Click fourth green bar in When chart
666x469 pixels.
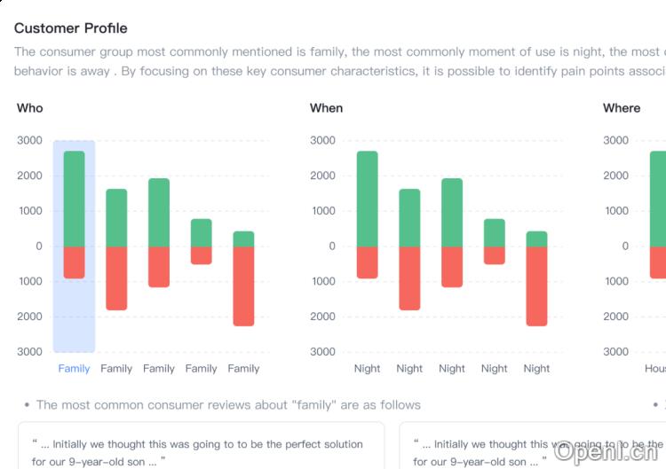(494, 232)
